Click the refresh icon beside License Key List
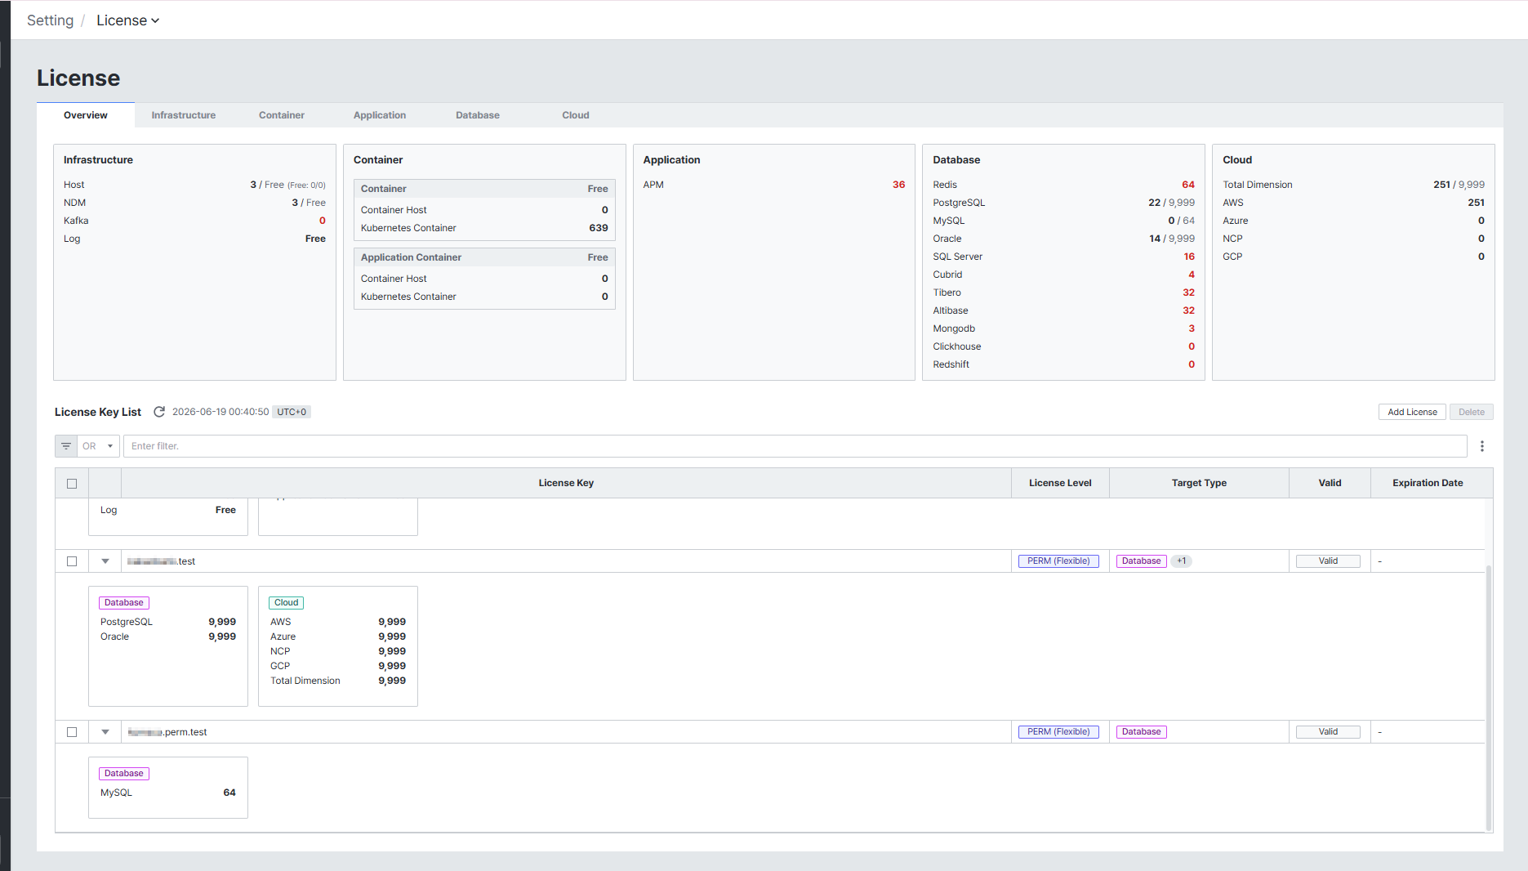 159,412
